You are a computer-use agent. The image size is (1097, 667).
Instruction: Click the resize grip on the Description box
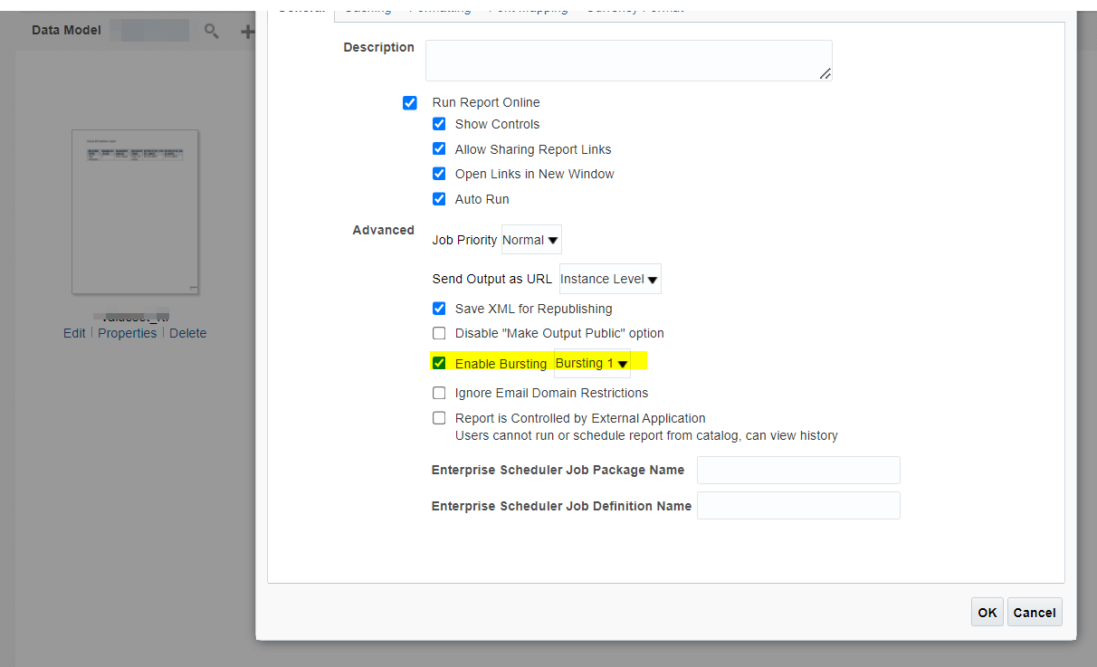(825, 72)
